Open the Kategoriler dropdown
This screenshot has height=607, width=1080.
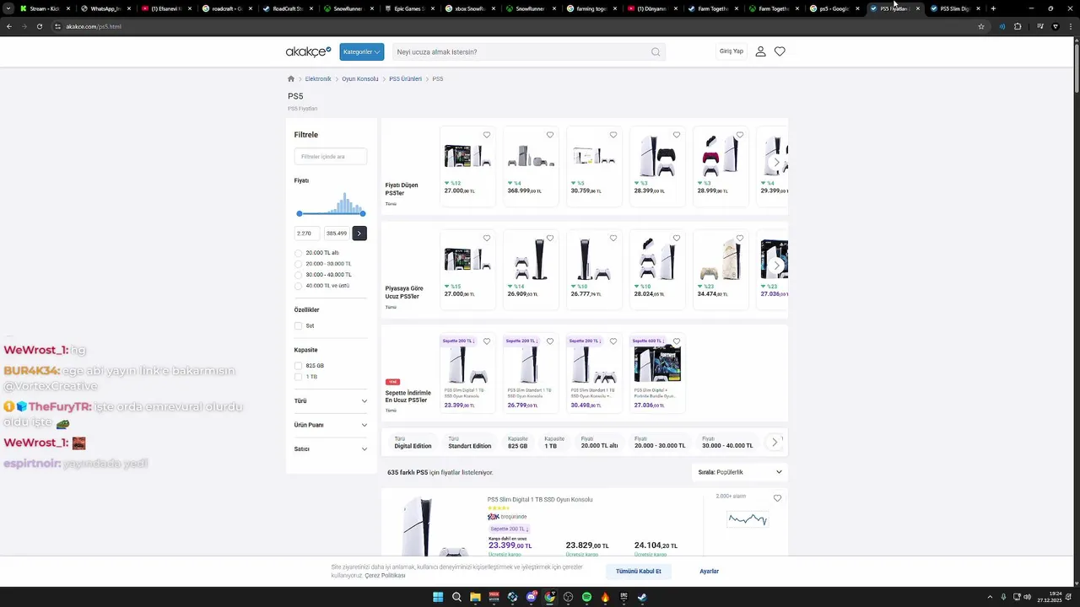point(362,51)
